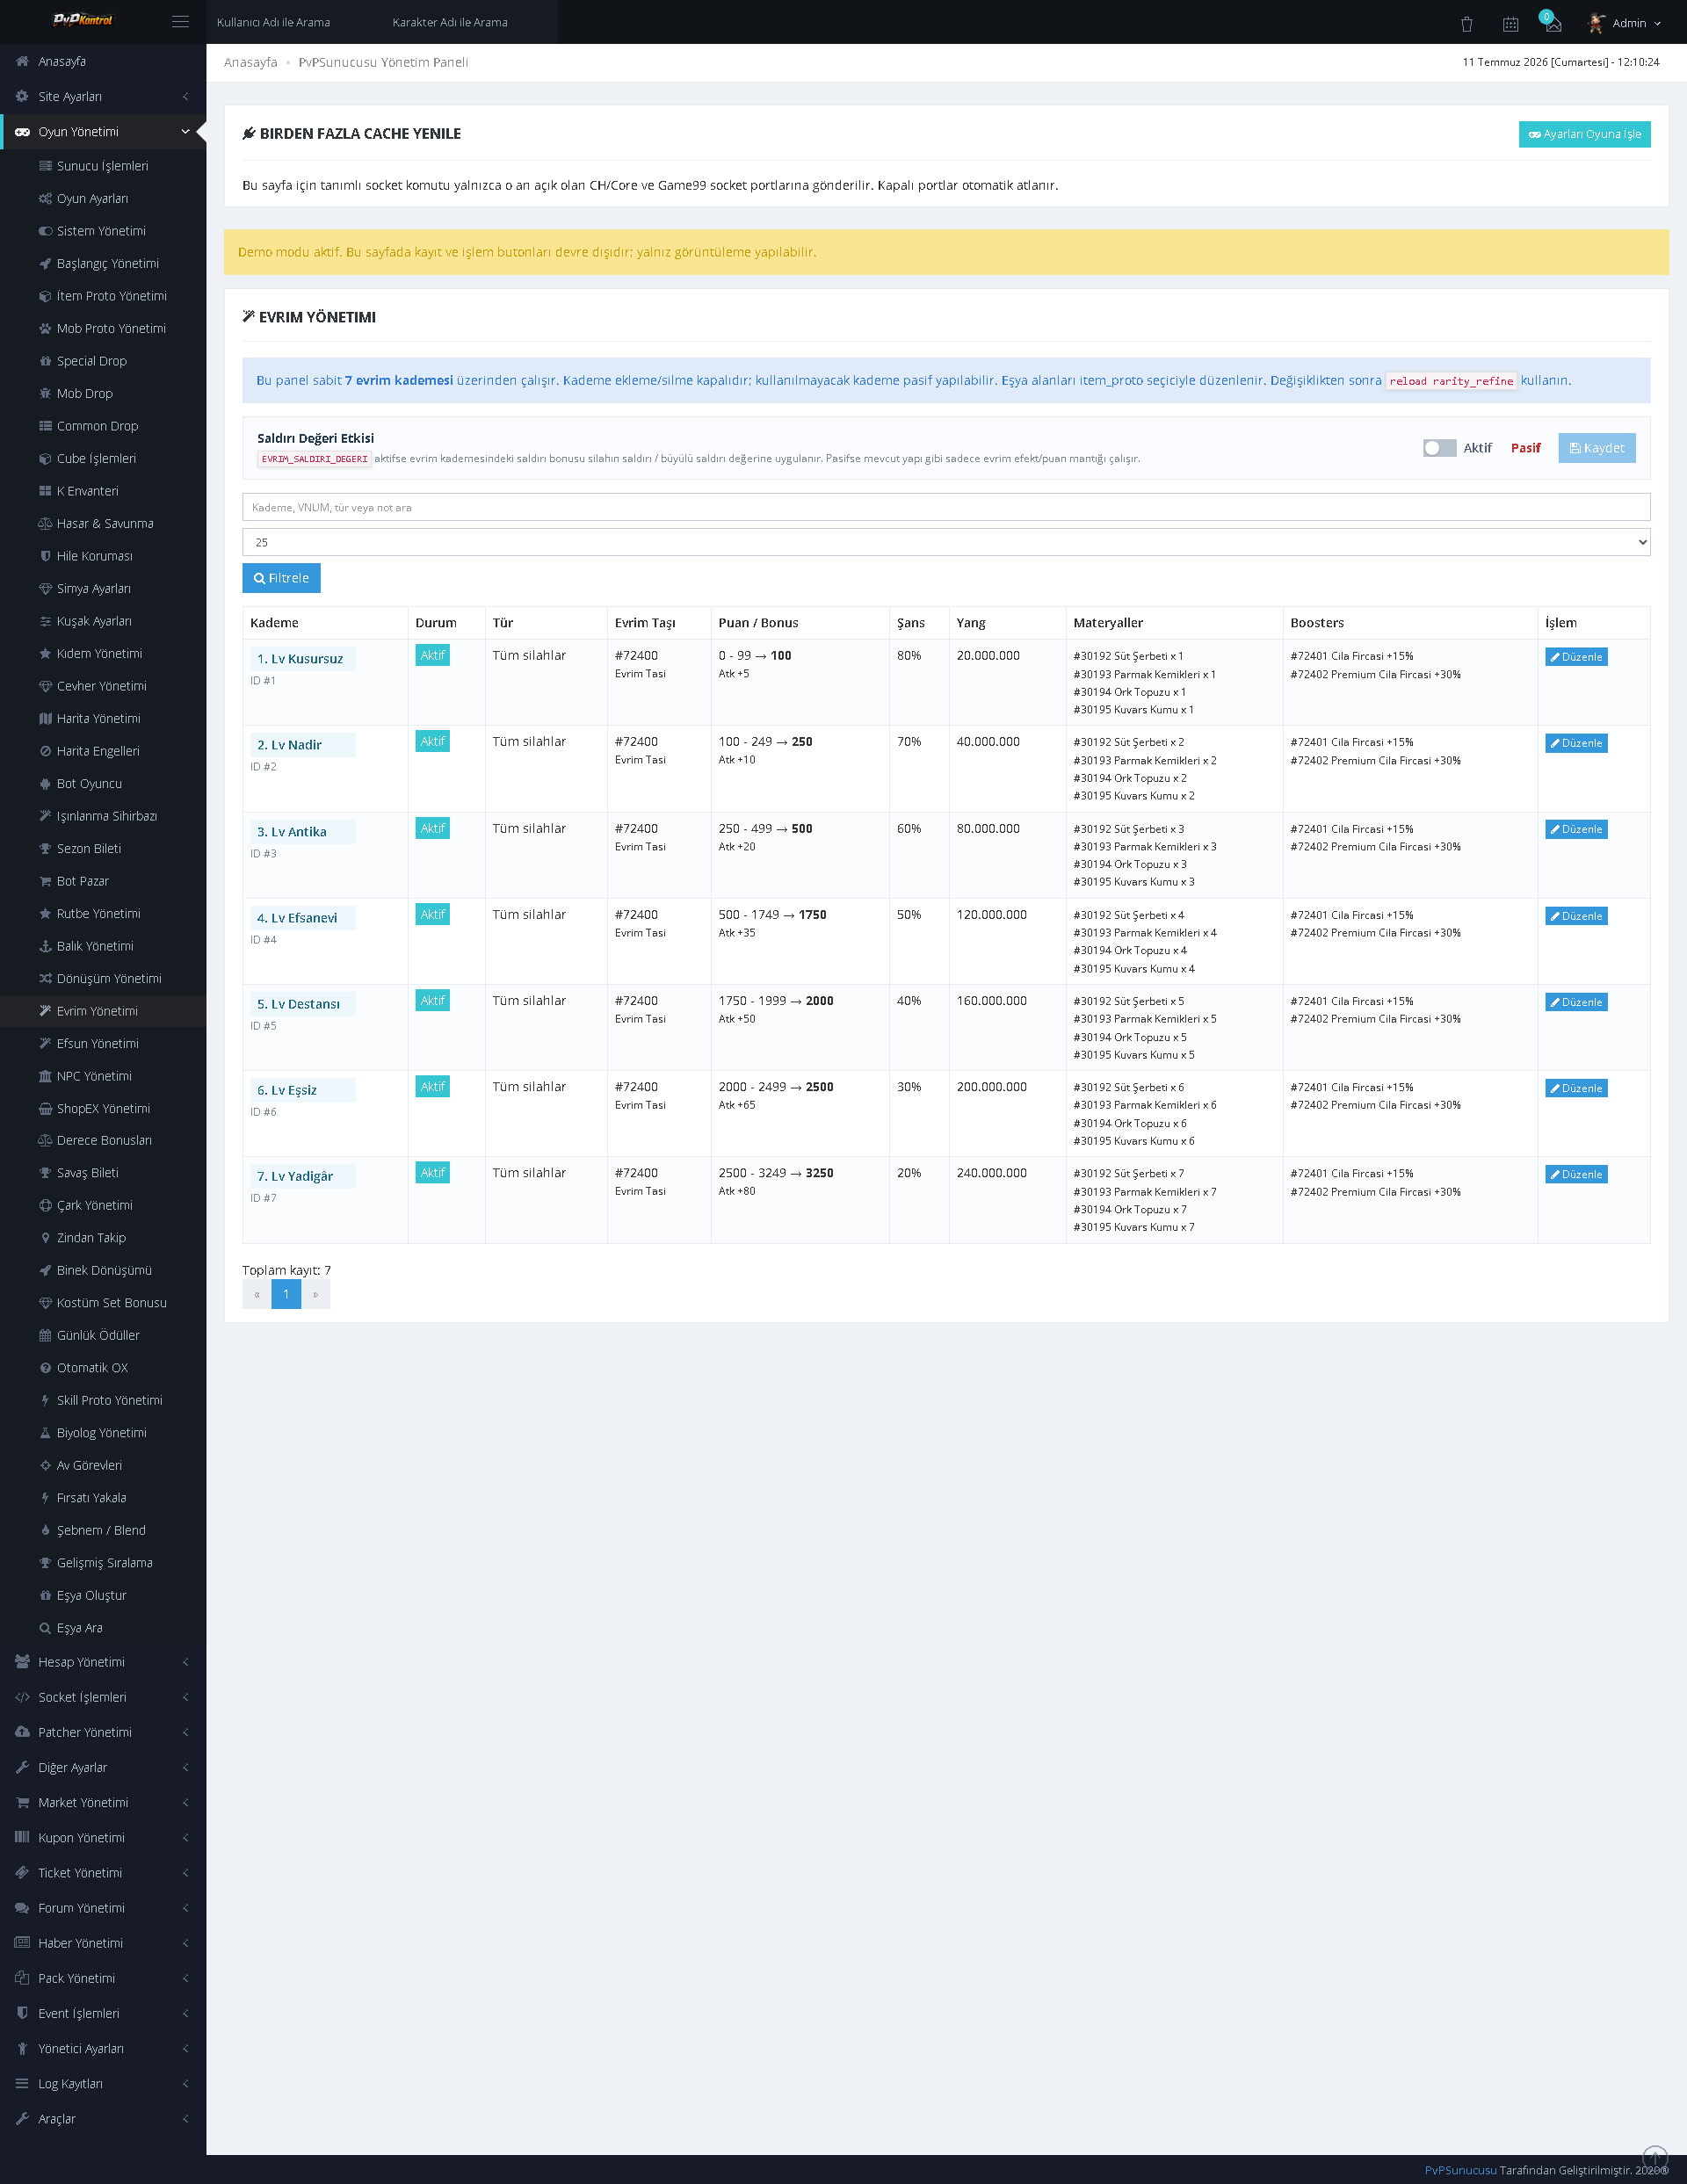Open the calendar icon in top bar
The width and height of the screenshot is (1687, 2184).
(x=1510, y=23)
